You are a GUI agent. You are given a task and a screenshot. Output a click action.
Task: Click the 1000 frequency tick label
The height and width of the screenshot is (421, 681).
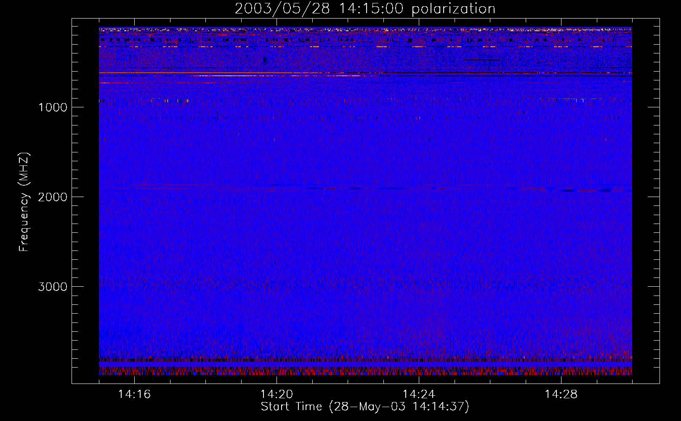pos(53,107)
